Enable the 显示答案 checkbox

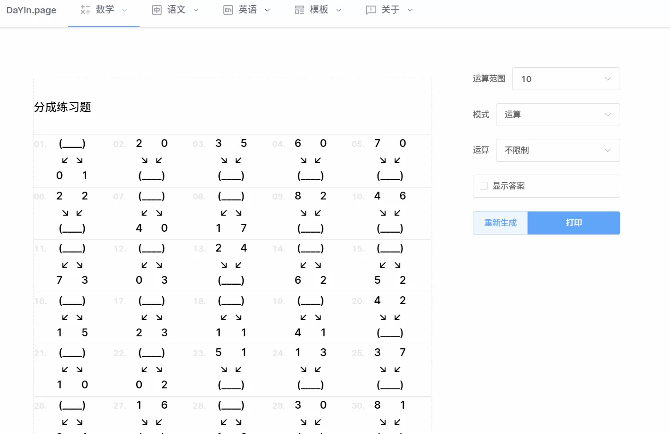click(x=484, y=186)
